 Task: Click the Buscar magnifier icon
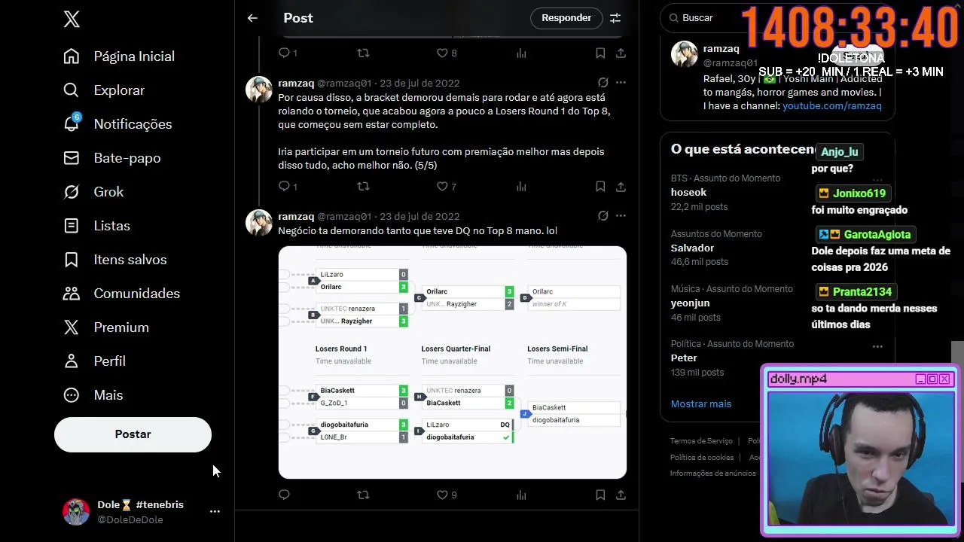[x=673, y=18]
